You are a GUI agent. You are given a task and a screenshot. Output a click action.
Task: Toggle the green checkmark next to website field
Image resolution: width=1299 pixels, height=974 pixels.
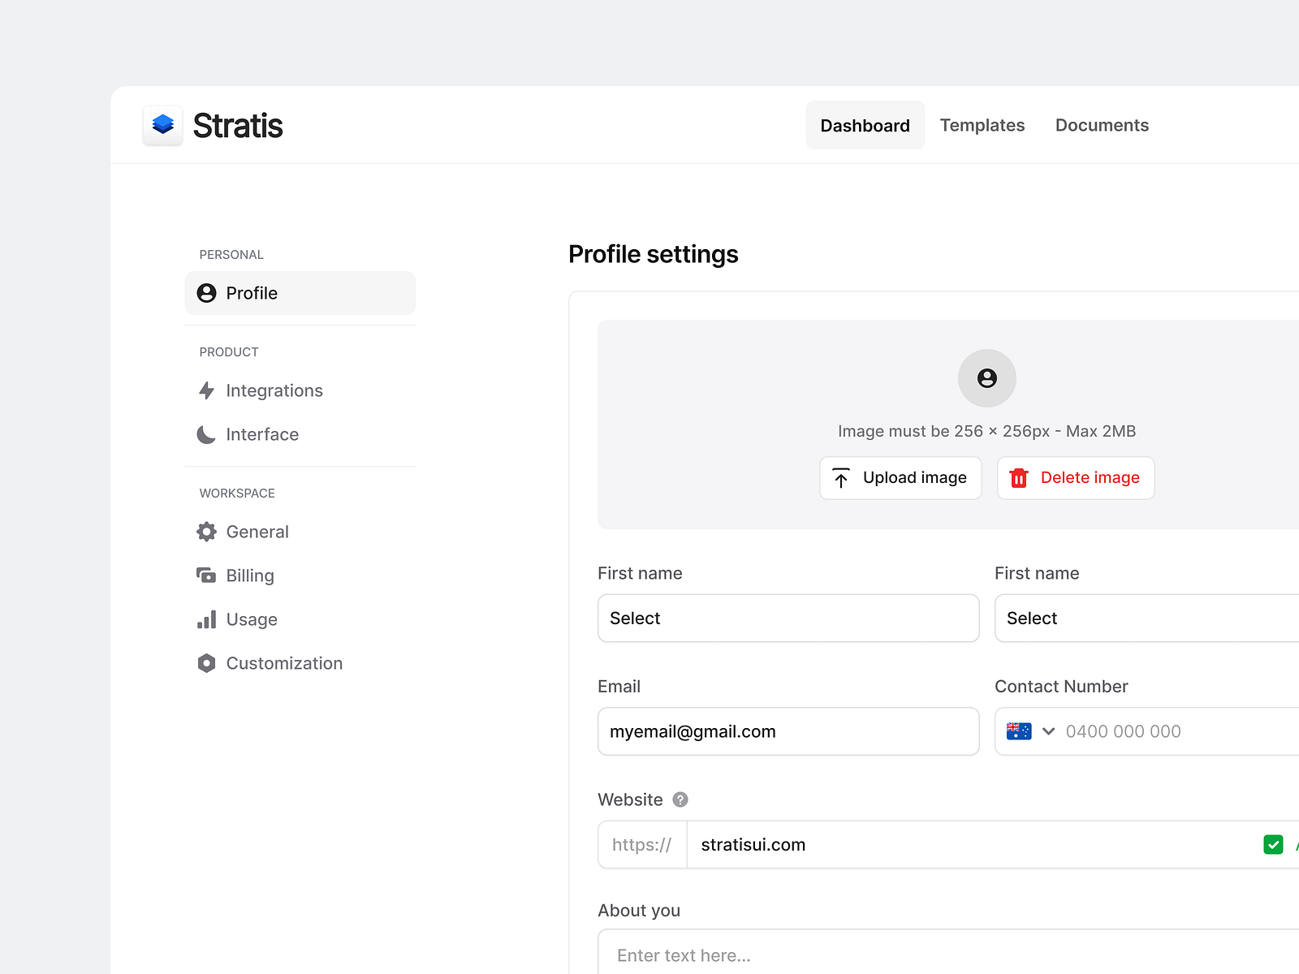(x=1273, y=844)
